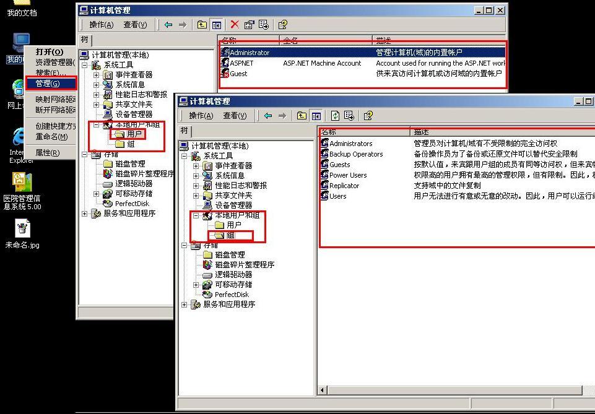Select the Internet Explorer desktop icon
This screenshot has height=414, width=595.
point(18,146)
